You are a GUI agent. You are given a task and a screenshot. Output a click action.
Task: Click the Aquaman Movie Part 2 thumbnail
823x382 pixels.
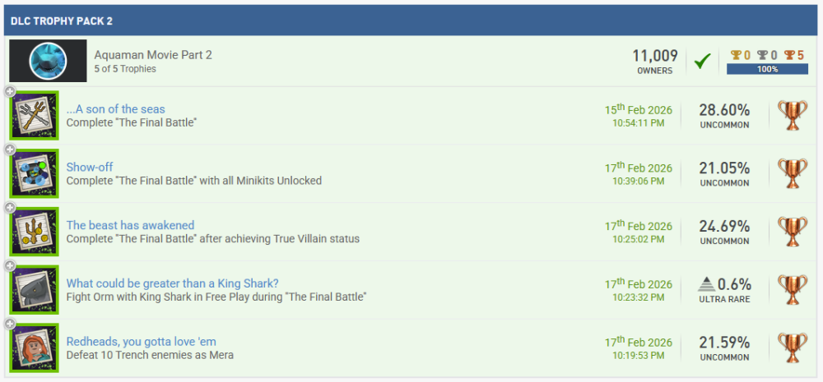(x=48, y=61)
